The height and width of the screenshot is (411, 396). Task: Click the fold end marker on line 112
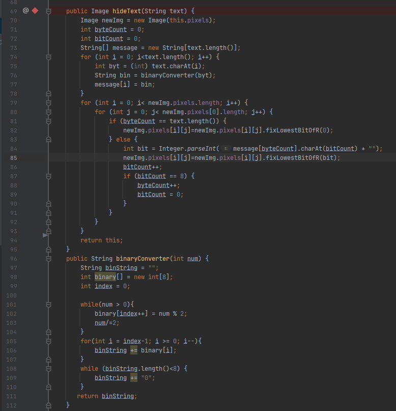coord(48,405)
